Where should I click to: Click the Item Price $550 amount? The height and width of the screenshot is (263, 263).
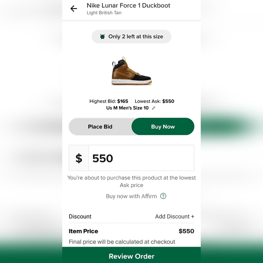coord(186,231)
